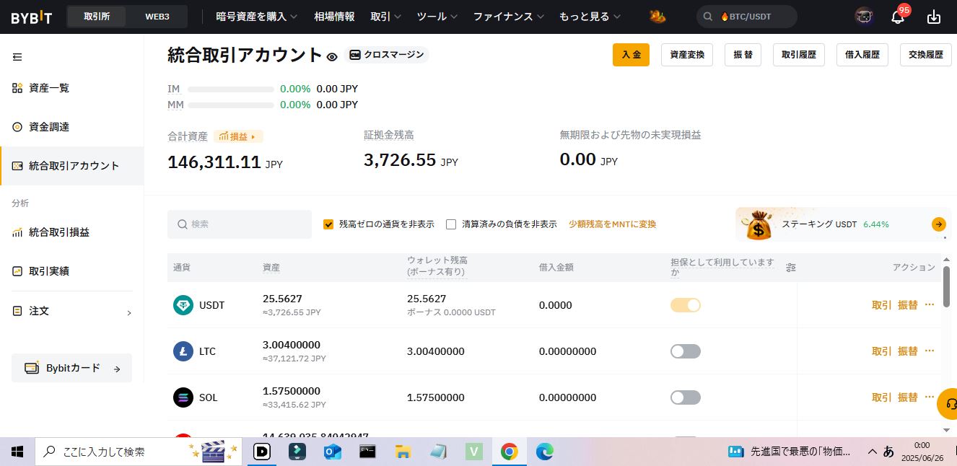Click 少額残高をMNTに変換 link
957x466 pixels.
[613, 224]
